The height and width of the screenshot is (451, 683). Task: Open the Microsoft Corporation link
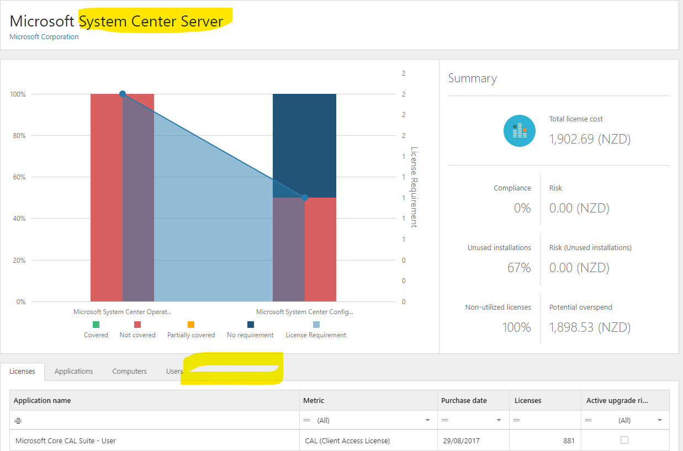[44, 37]
